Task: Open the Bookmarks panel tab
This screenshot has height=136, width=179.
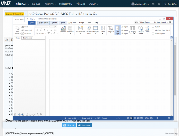Action: (27, 38)
